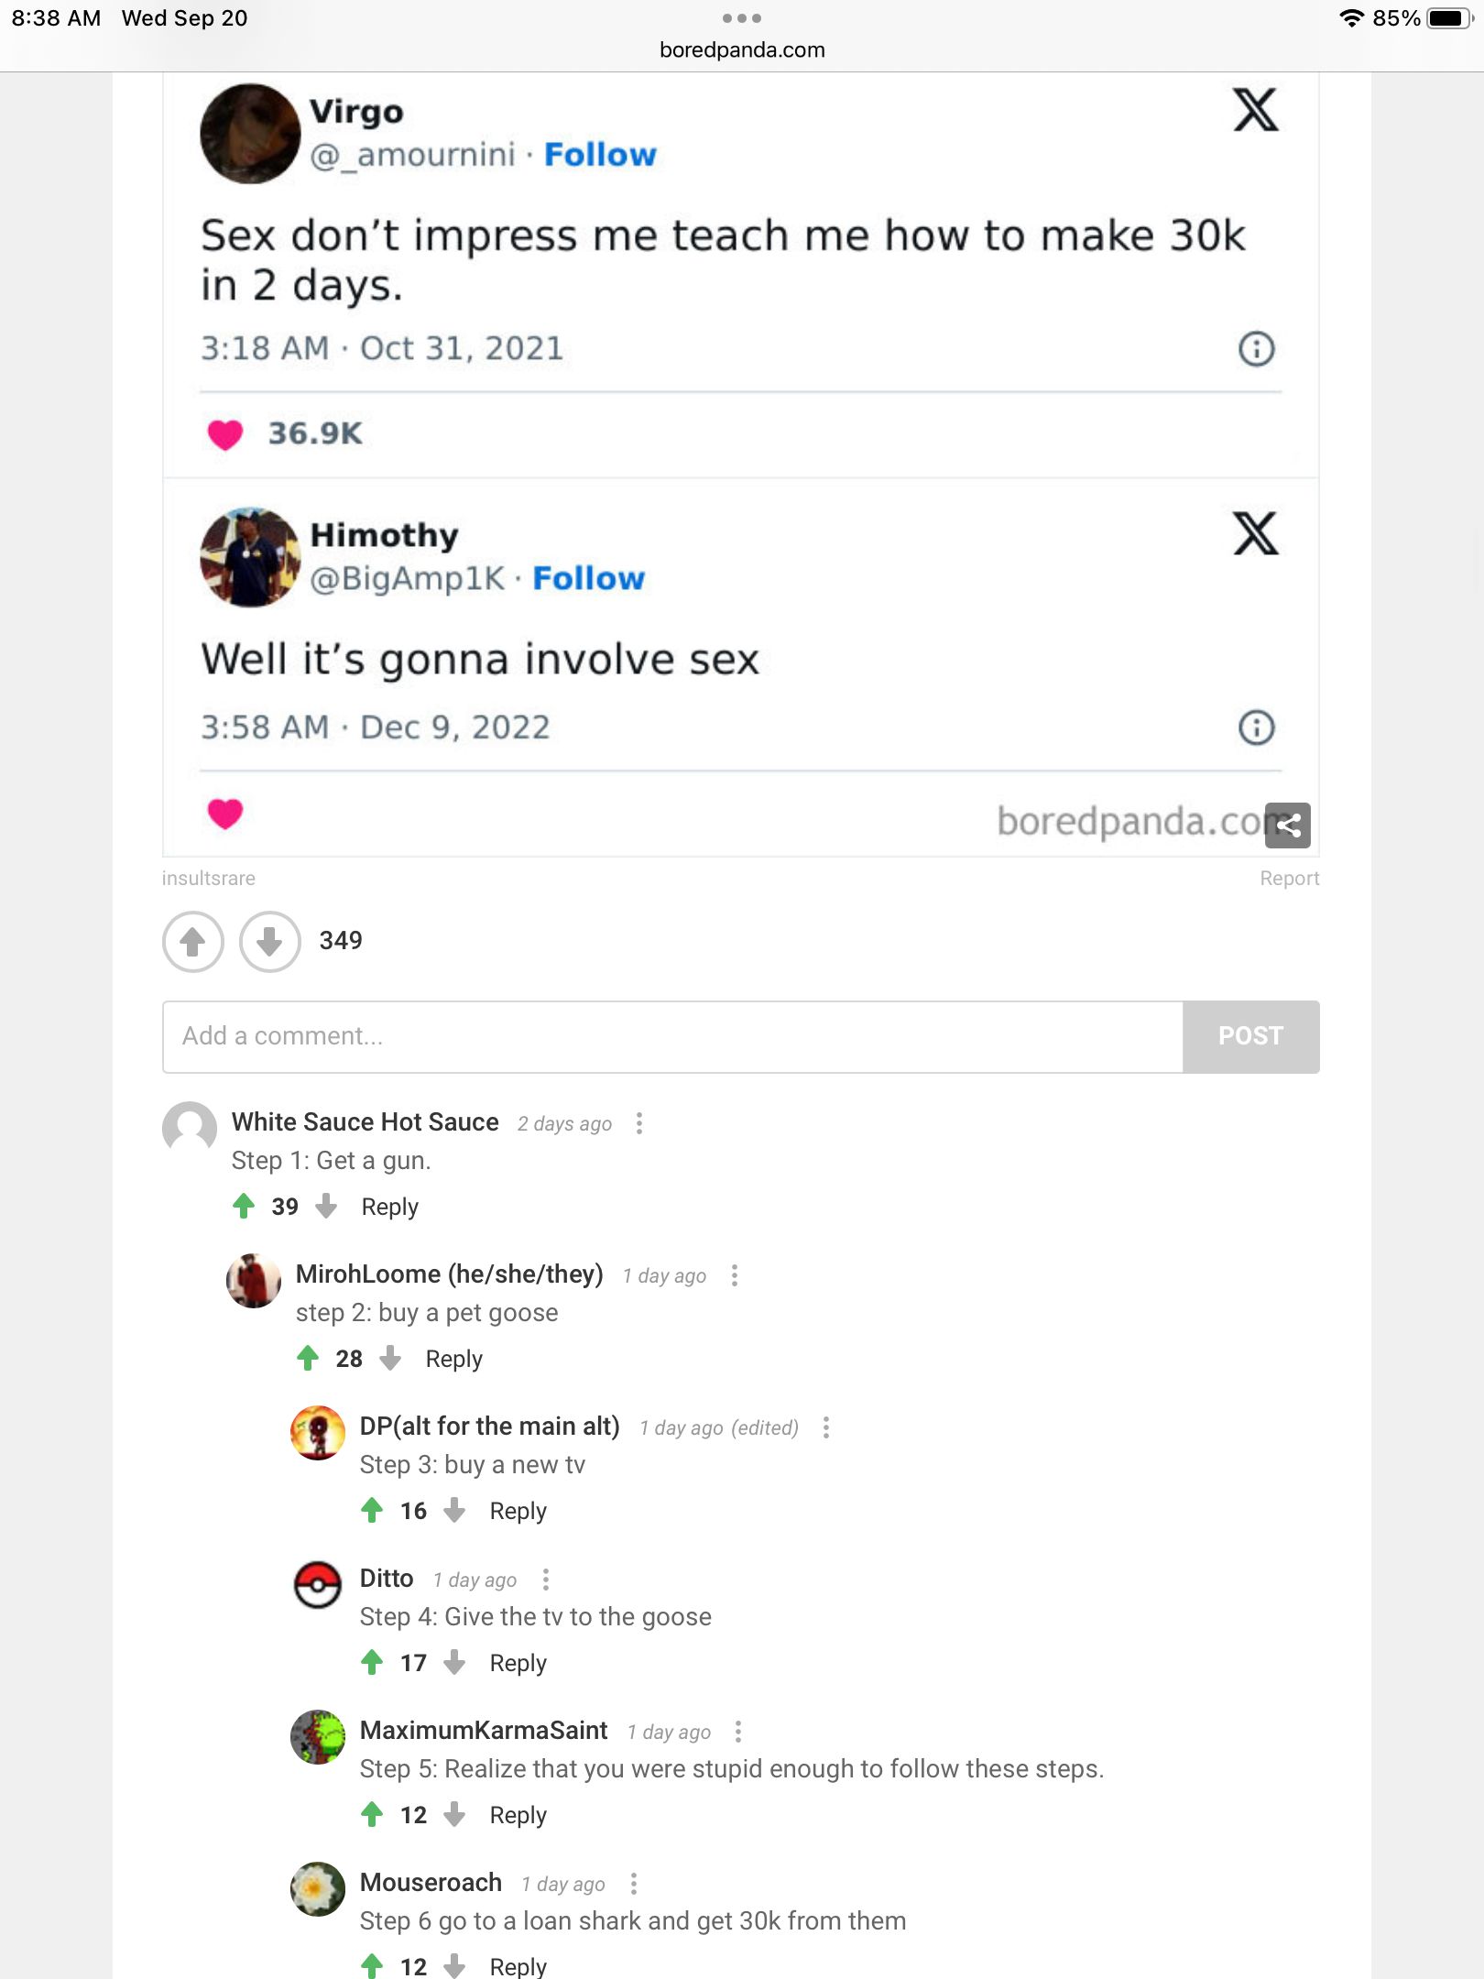Like Himothy's tweet with the heart
This screenshot has height=1979, width=1484.
pyautogui.click(x=225, y=814)
